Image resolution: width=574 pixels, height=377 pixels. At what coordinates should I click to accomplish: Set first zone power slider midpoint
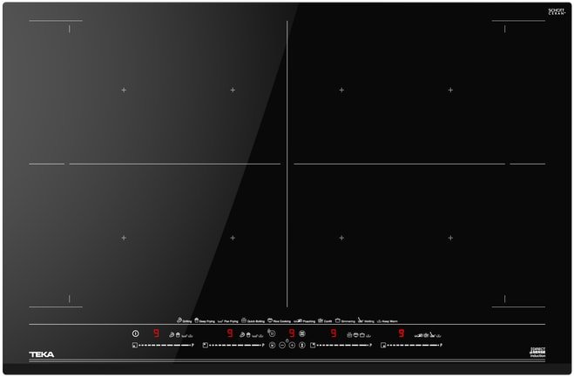point(165,346)
